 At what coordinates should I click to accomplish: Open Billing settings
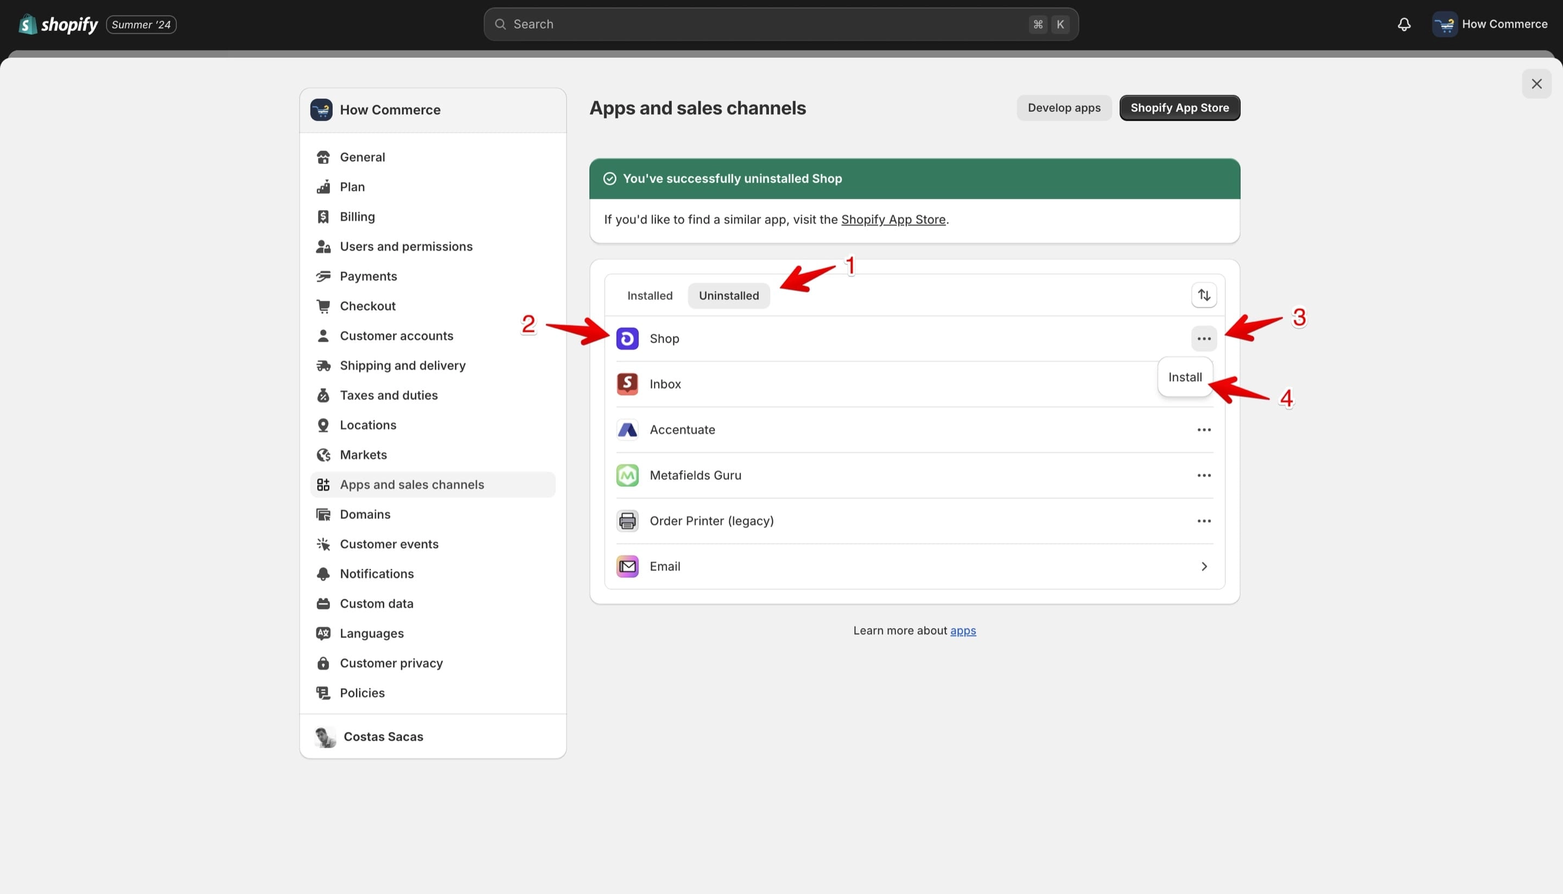(x=433, y=217)
